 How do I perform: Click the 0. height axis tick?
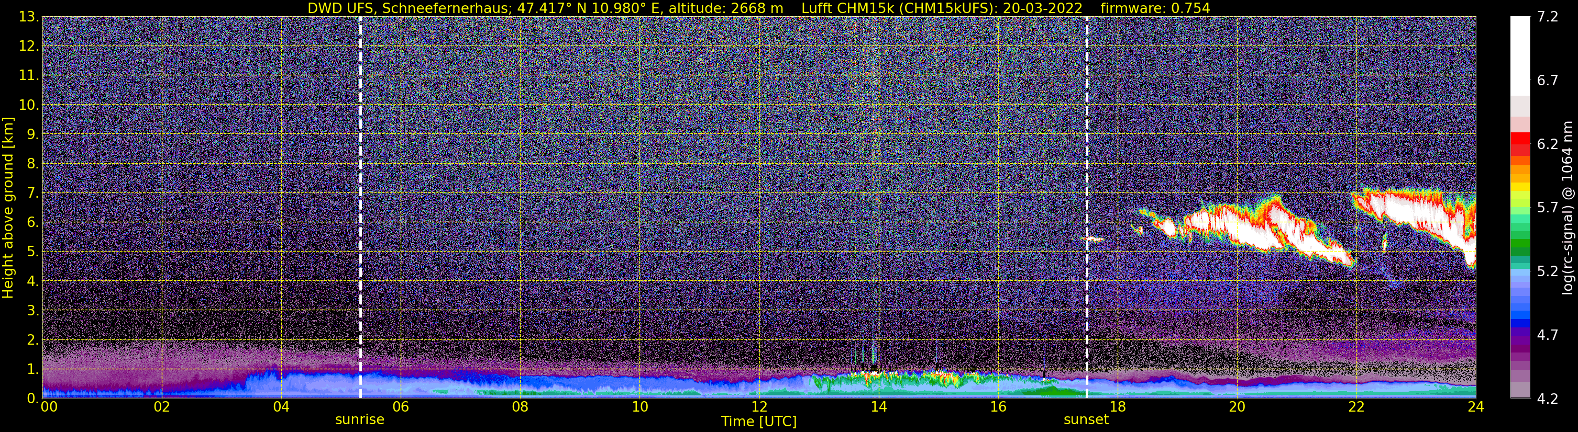pyautogui.click(x=32, y=399)
